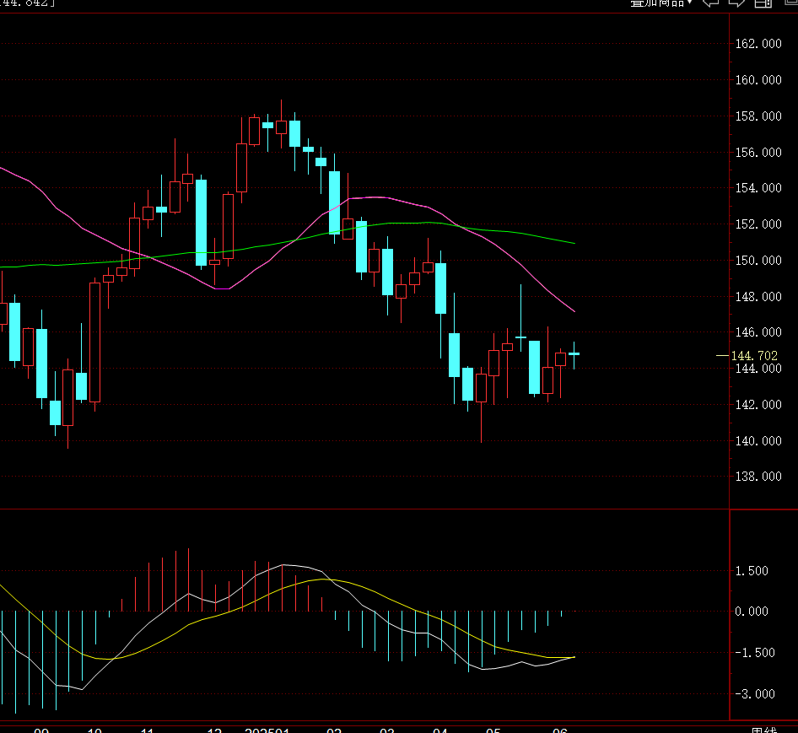Open the 叠加商品 overlay dropdown
798x733 pixels.
coord(661,3)
